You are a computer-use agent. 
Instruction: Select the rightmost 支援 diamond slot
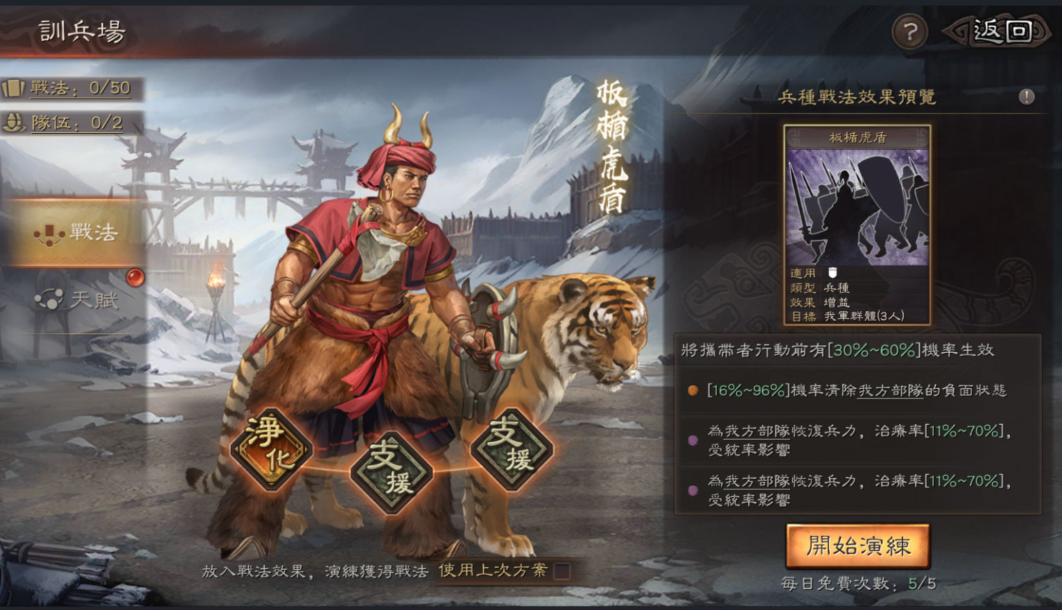(x=512, y=449)
